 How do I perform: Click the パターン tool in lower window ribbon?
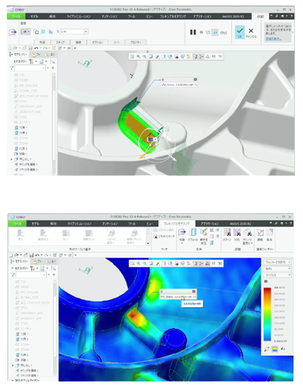pos(227,235)
